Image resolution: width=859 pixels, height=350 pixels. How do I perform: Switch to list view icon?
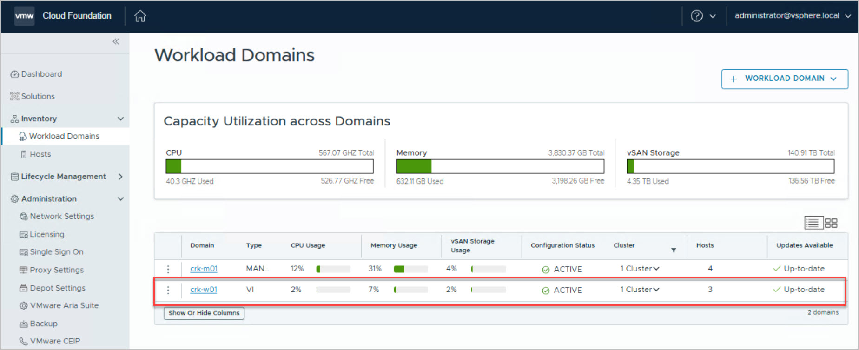(x=813, y=223)
